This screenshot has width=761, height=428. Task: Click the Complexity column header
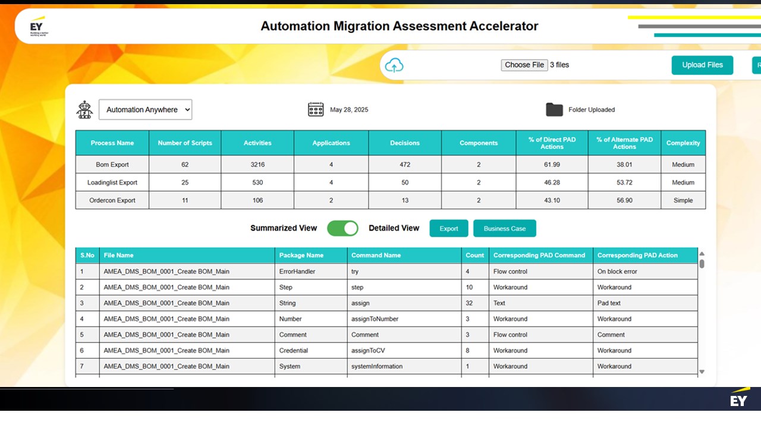(683, 143)
